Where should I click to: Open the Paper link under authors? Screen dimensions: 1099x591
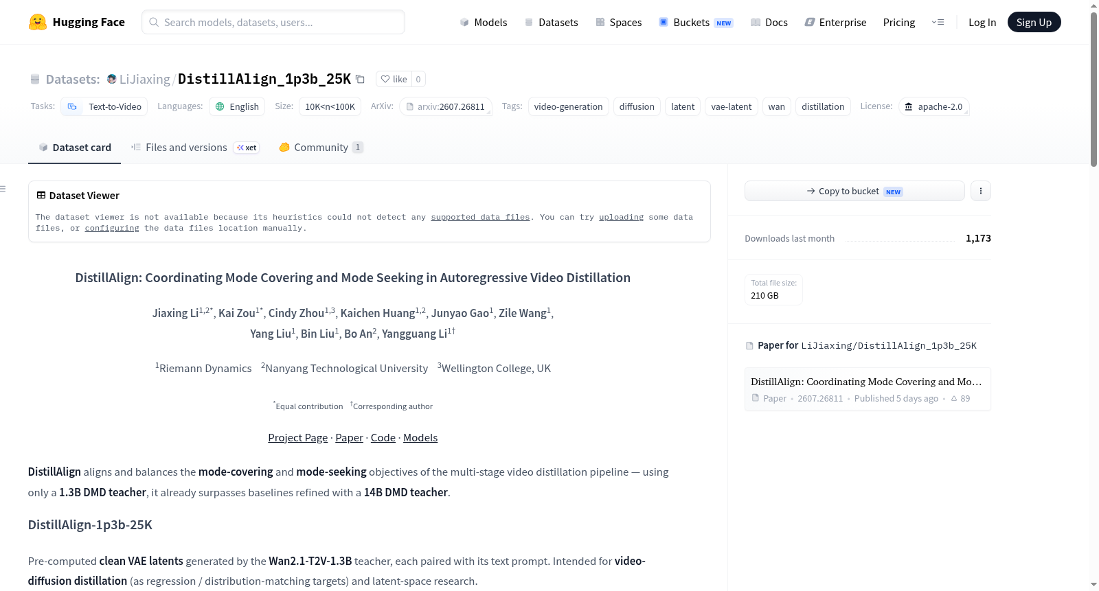tap(350, 438)
